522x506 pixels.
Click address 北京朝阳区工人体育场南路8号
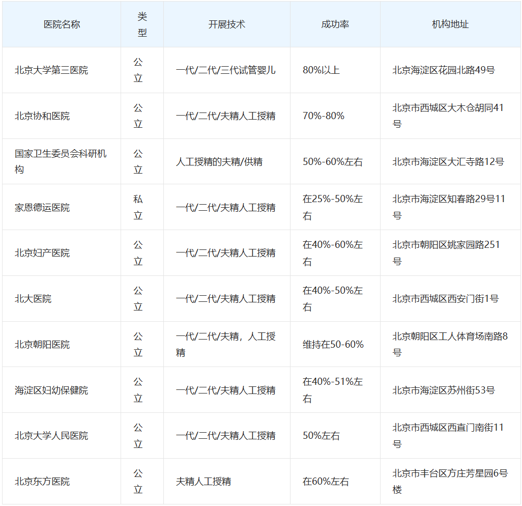coord(450,345)
